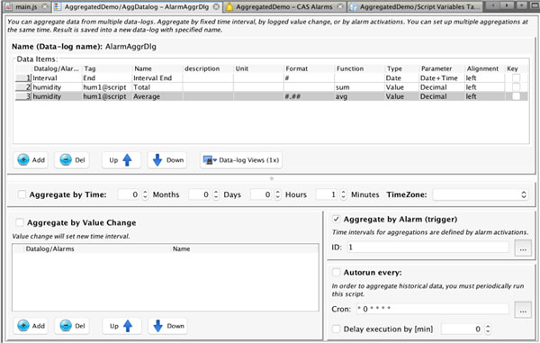The image size is (540, 343).
Task: Move Value Change item up
Action: (x=121, y=326)
